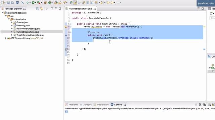The width and height of the screenshot is (215, 120).
Task: Click Remove Launch in Console toolbar
Action: pos(200,104)
